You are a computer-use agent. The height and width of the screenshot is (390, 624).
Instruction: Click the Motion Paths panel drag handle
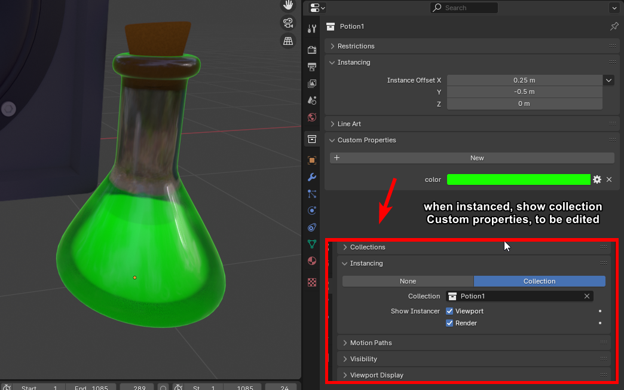(604, 343)
